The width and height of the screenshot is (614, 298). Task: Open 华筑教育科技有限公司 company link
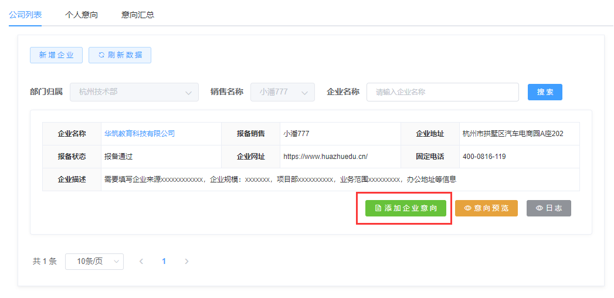(x=140, y=134)
